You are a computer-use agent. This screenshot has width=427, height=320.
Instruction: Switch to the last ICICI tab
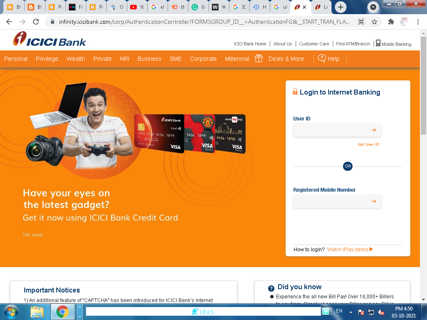322,7
